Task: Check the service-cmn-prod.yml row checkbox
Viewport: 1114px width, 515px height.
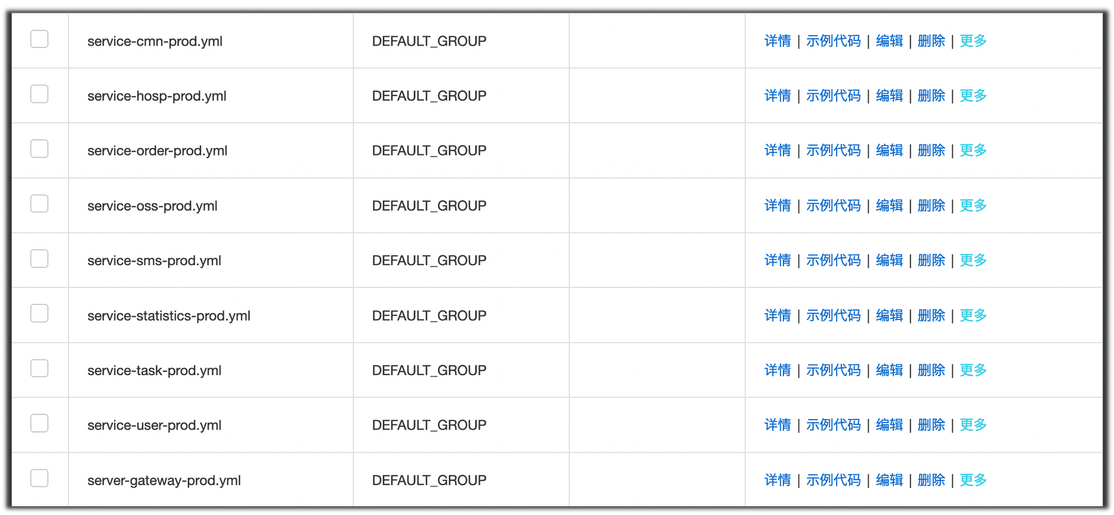Action: coord(39,39)
